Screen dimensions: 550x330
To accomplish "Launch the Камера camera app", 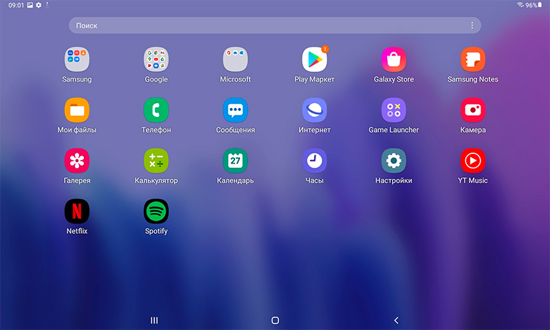I will click(473, 110).
